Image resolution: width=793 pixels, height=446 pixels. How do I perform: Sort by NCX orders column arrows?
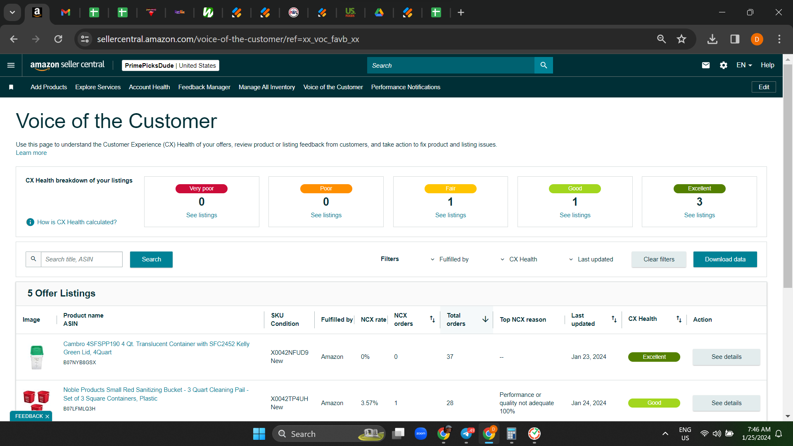[x=432, y=319]
